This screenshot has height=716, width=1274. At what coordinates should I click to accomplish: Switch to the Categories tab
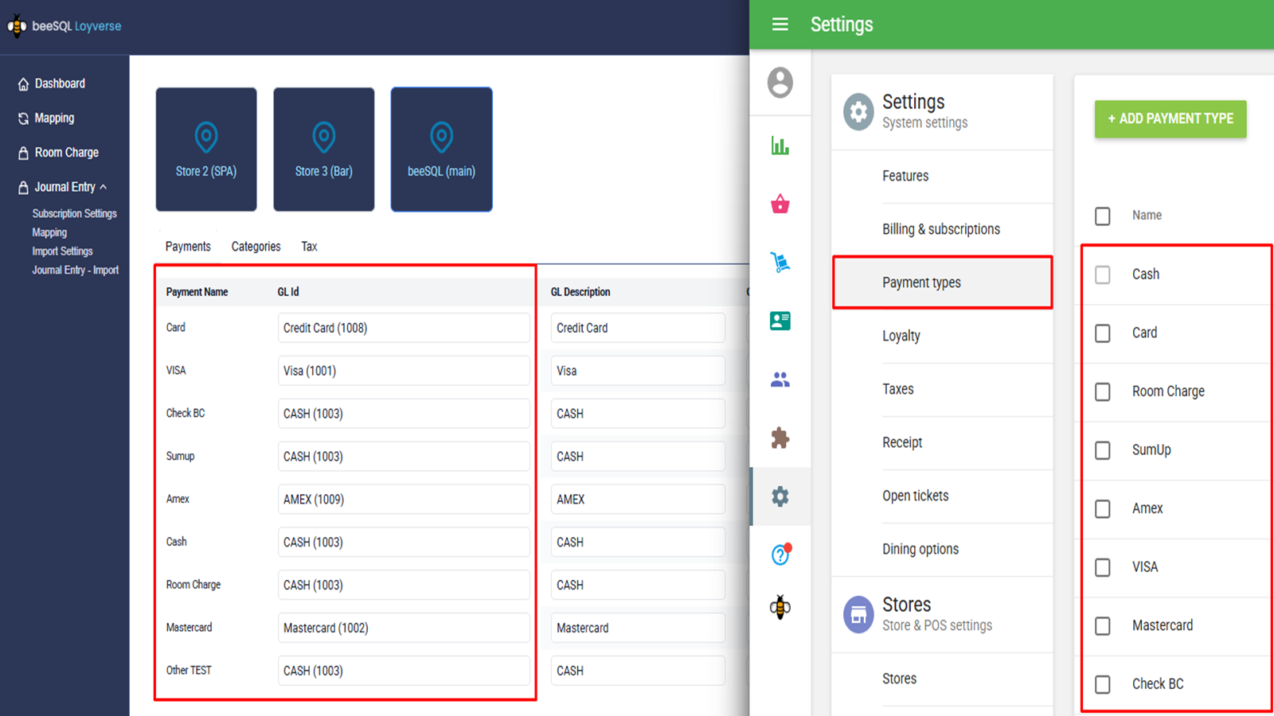tap(256, 247)
